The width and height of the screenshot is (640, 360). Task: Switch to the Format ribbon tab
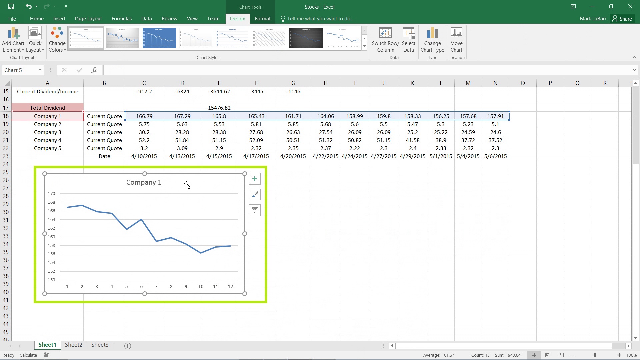point(262,18)
